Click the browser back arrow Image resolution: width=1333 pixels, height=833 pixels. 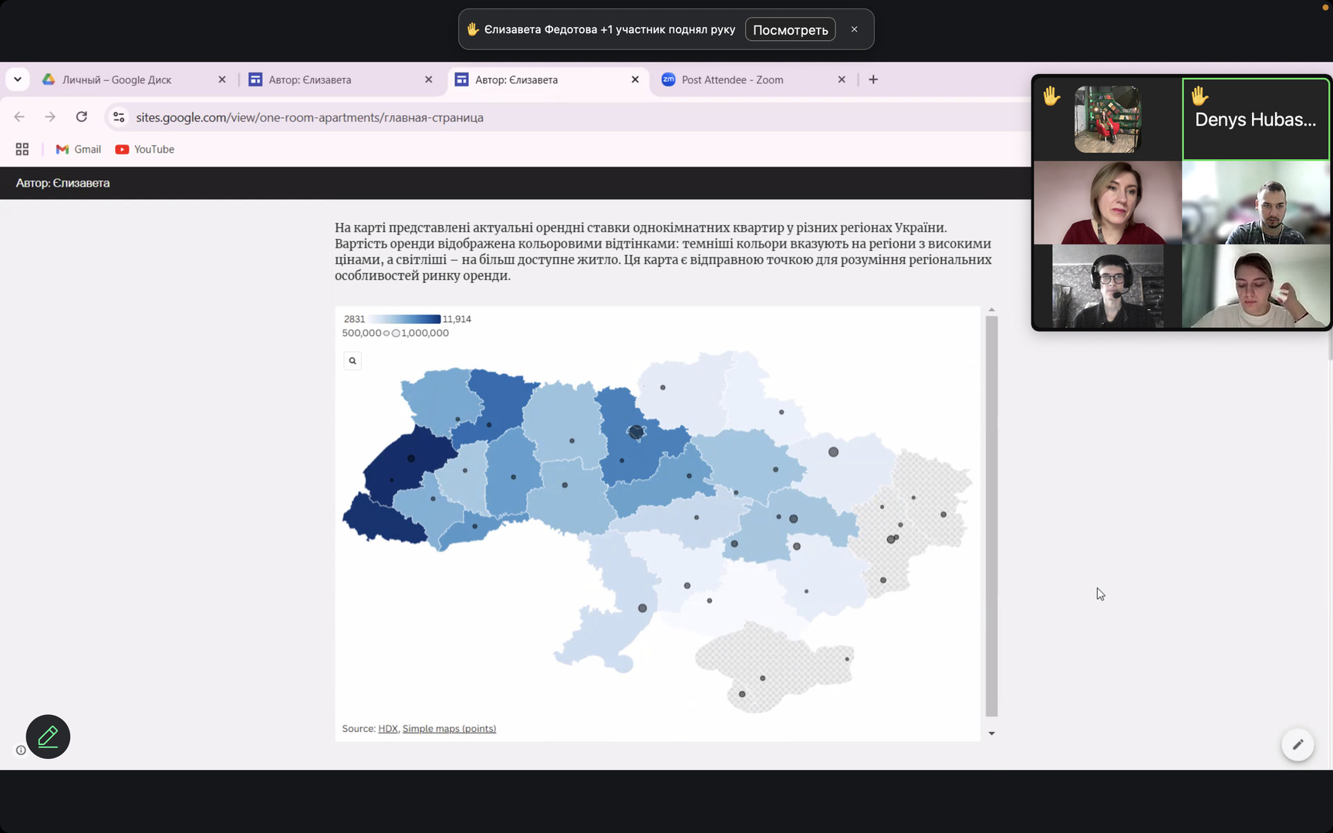click(x=19, y=117)
